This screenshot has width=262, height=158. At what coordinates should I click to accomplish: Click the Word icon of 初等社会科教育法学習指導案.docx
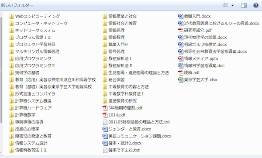click(x=181, y=52)
